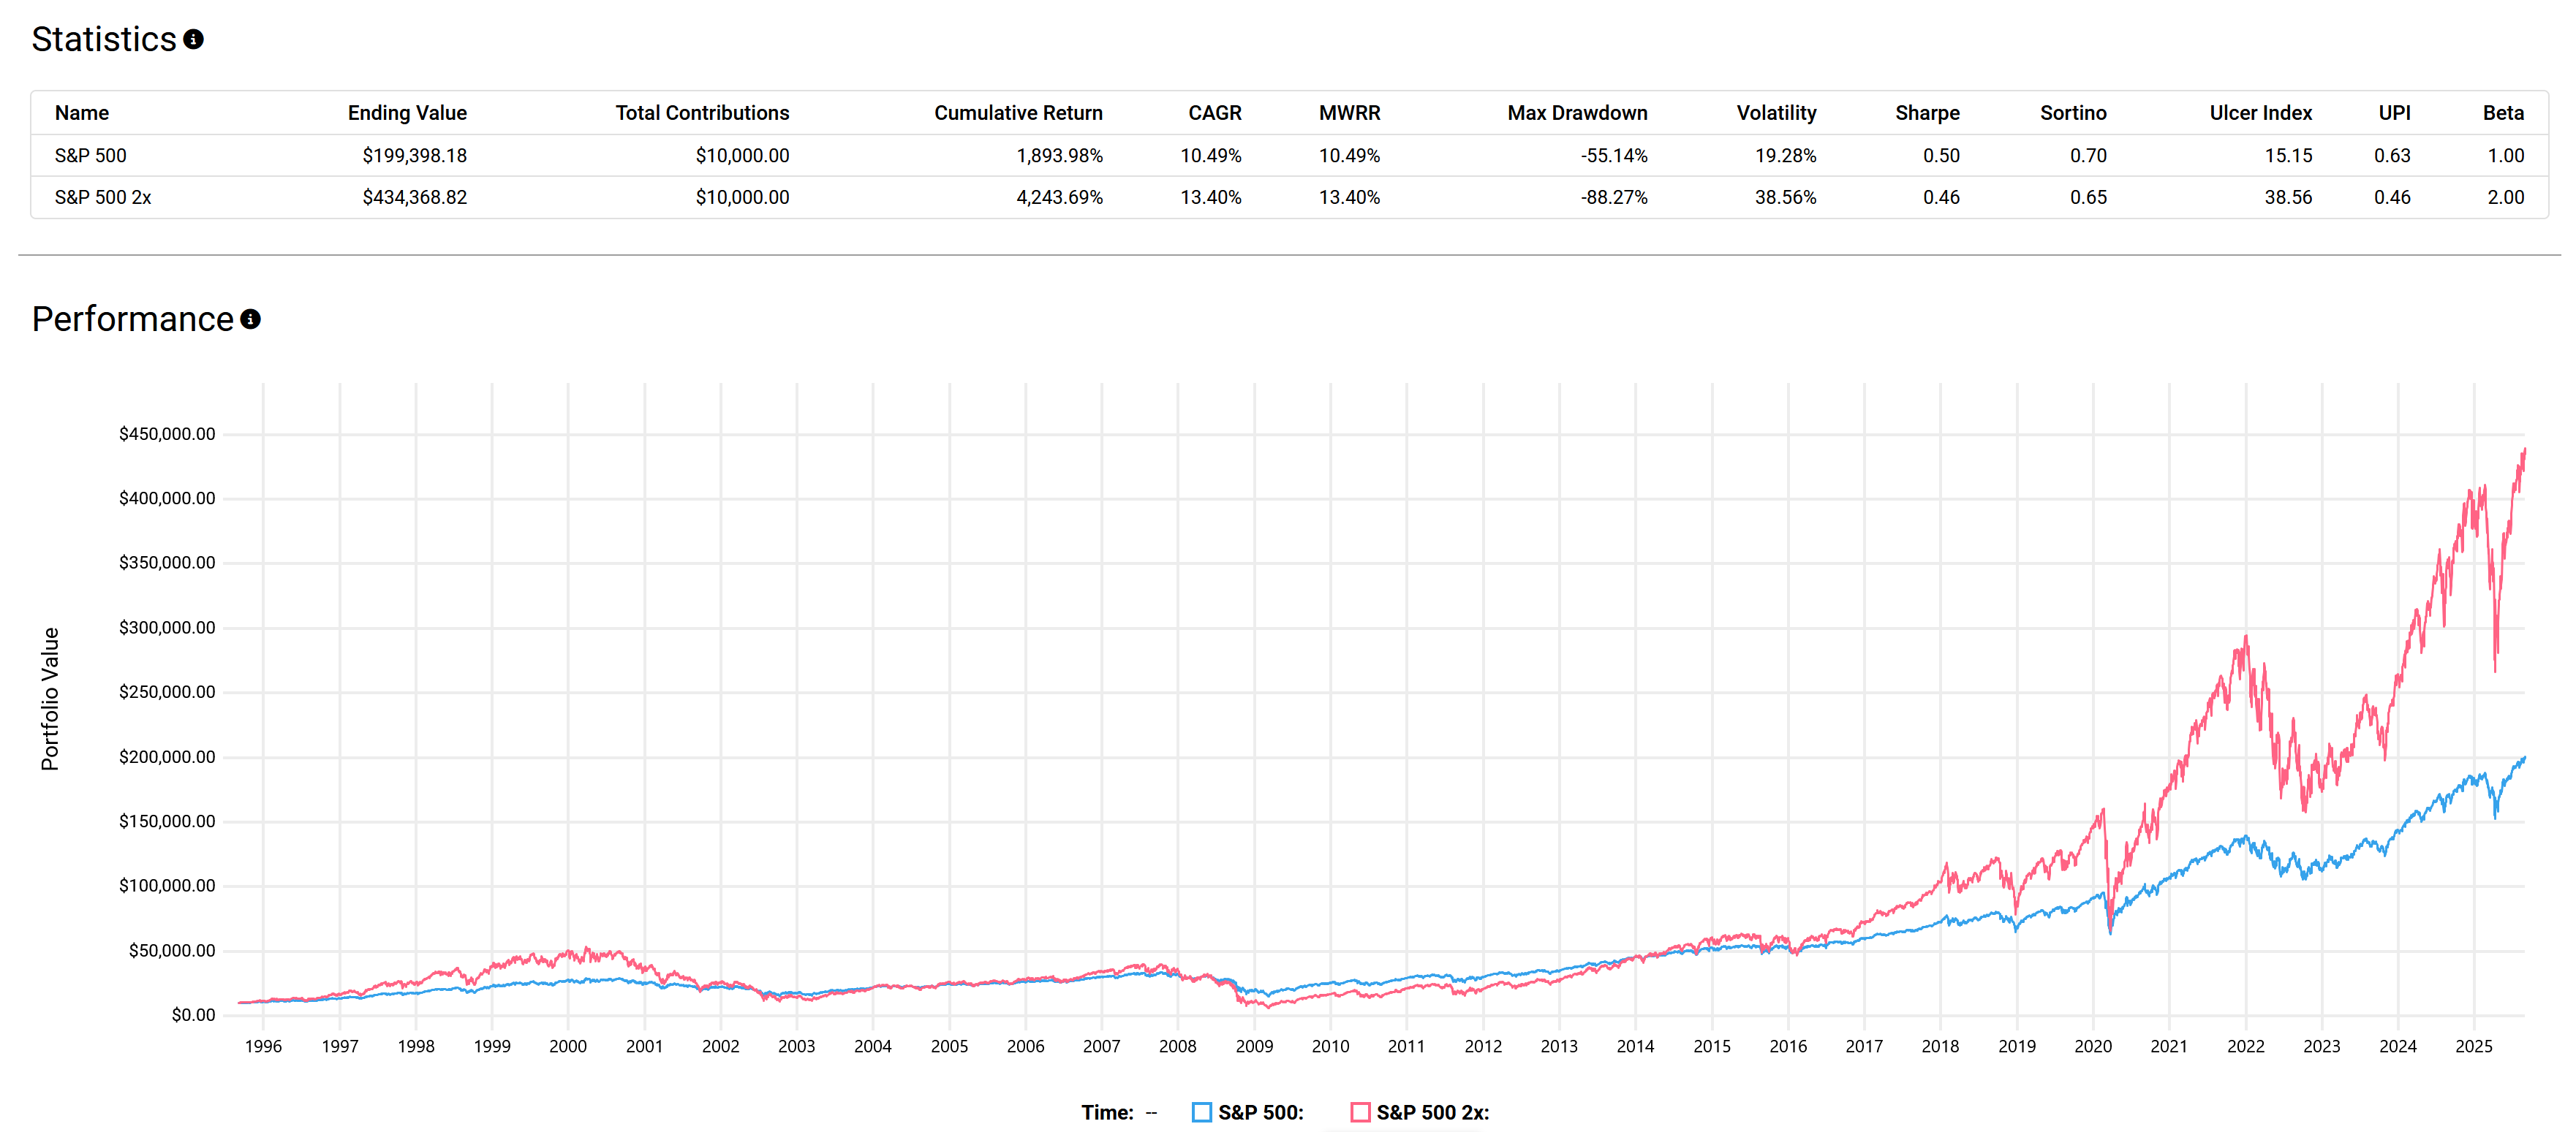Click the Volatility column header
This screenshot has width=2576, height=1132.
click(1776, 113)
